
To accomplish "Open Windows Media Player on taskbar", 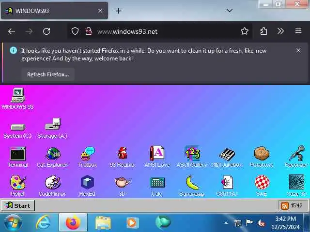I will 132,223.
